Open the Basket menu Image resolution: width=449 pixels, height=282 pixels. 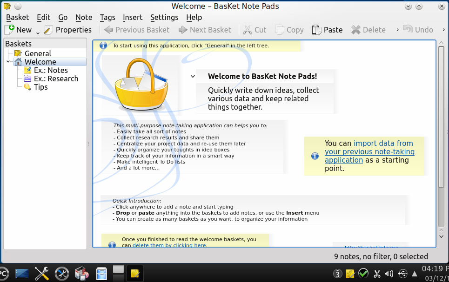point(18,18)
